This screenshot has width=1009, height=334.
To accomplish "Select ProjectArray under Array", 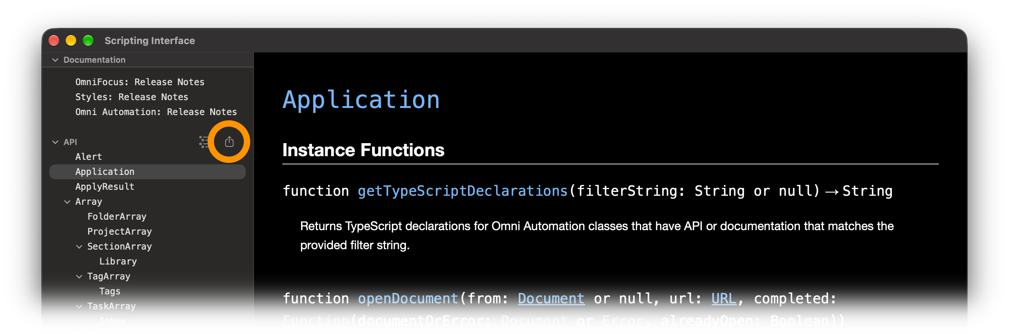I will (119, 231).
